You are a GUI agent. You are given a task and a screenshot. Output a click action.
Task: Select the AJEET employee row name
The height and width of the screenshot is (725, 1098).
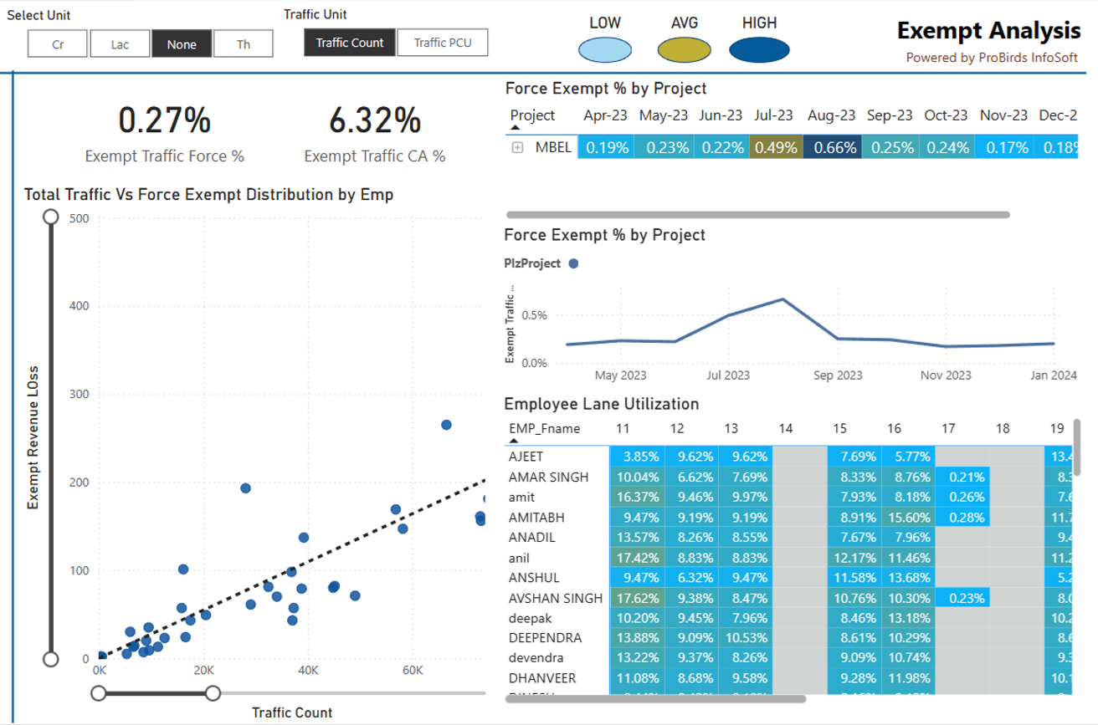[526, 457]
